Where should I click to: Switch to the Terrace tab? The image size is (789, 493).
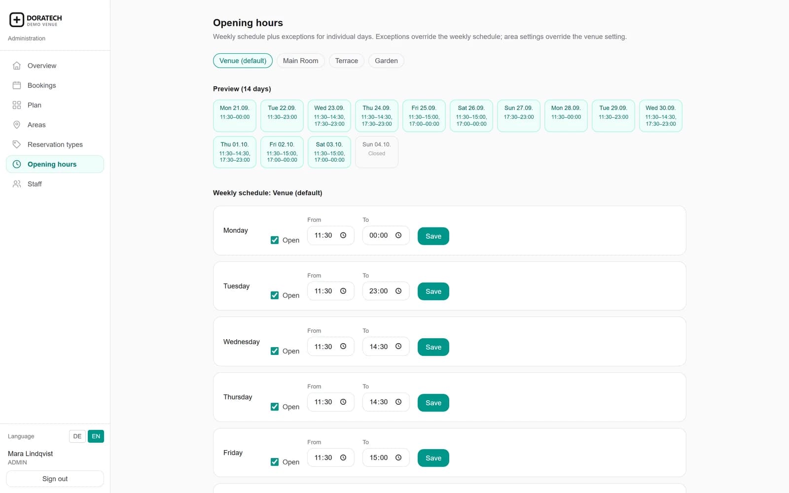[347, 61]
